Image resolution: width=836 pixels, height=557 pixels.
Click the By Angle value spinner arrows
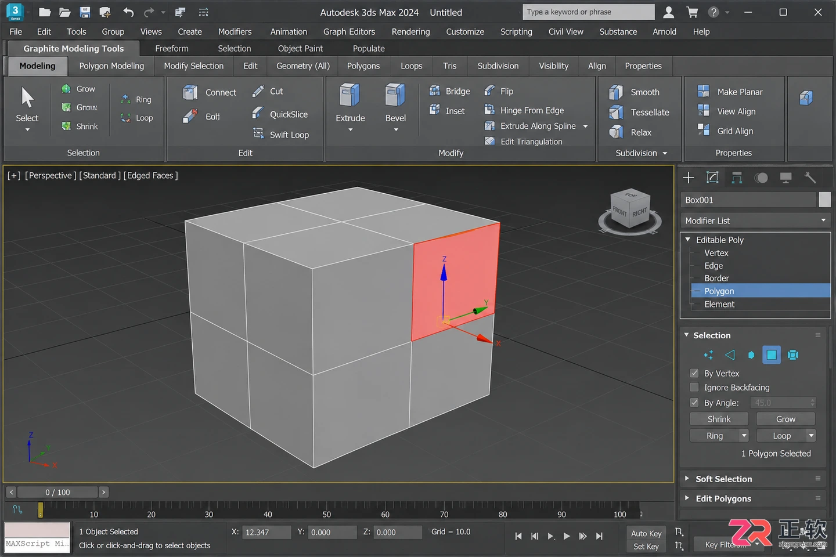(812, 403)
